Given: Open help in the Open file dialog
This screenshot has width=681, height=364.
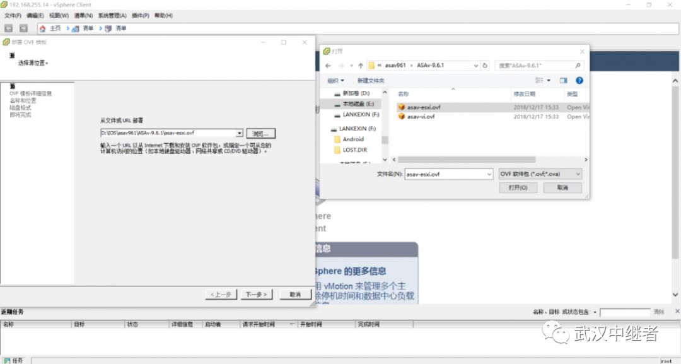Looking at the screenshot, I should pos(579,80).
